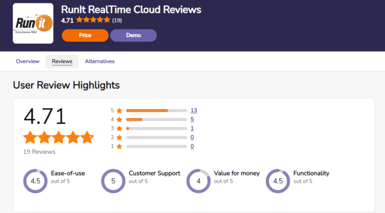
Task: Select the Reviews tab
Action: (62, 62)
